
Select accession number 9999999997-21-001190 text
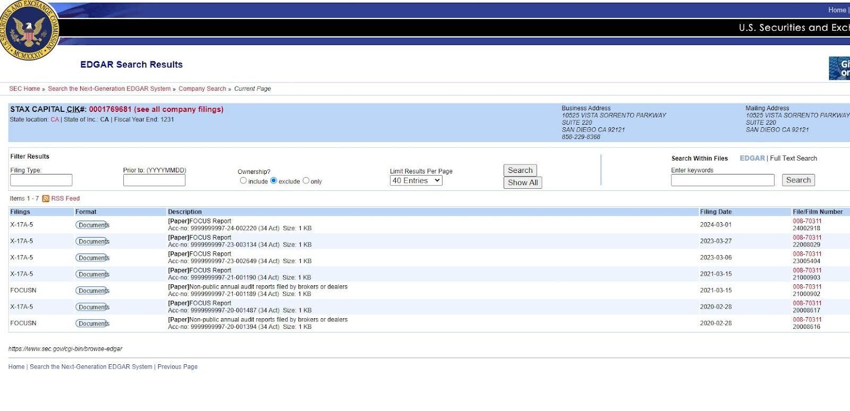(223, 278)
